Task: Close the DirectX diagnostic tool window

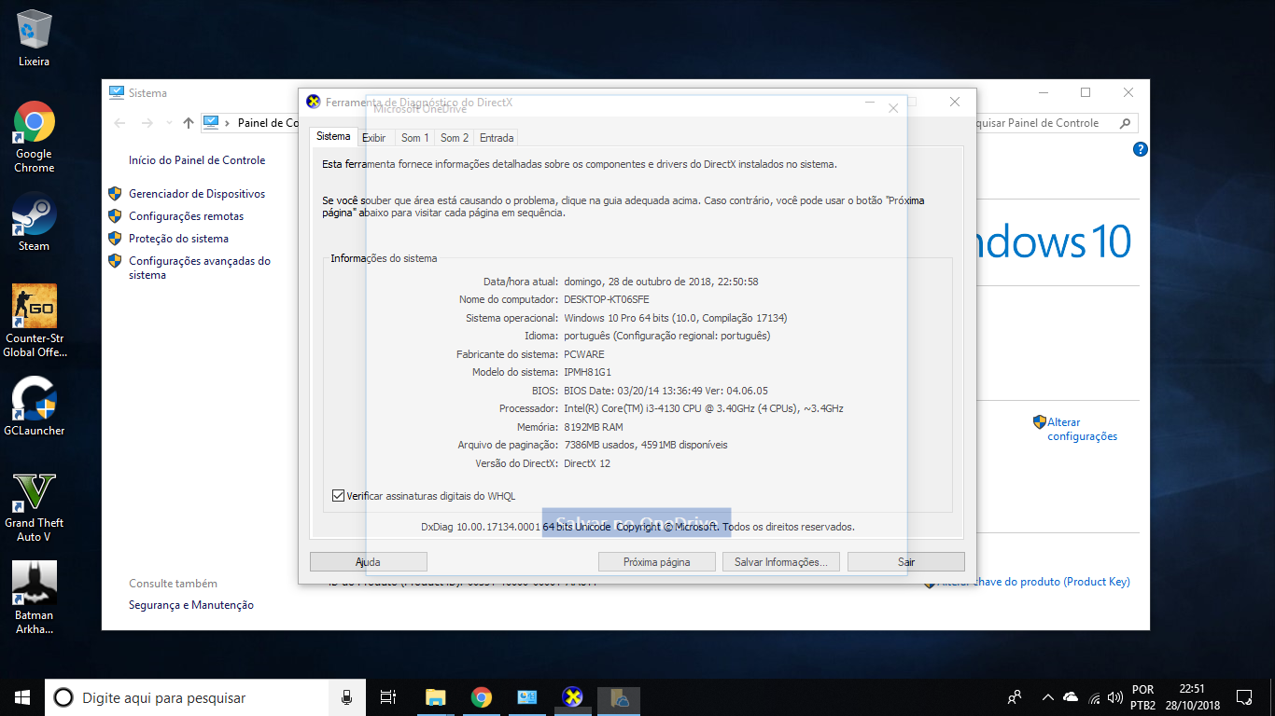Action: [955, 102]
